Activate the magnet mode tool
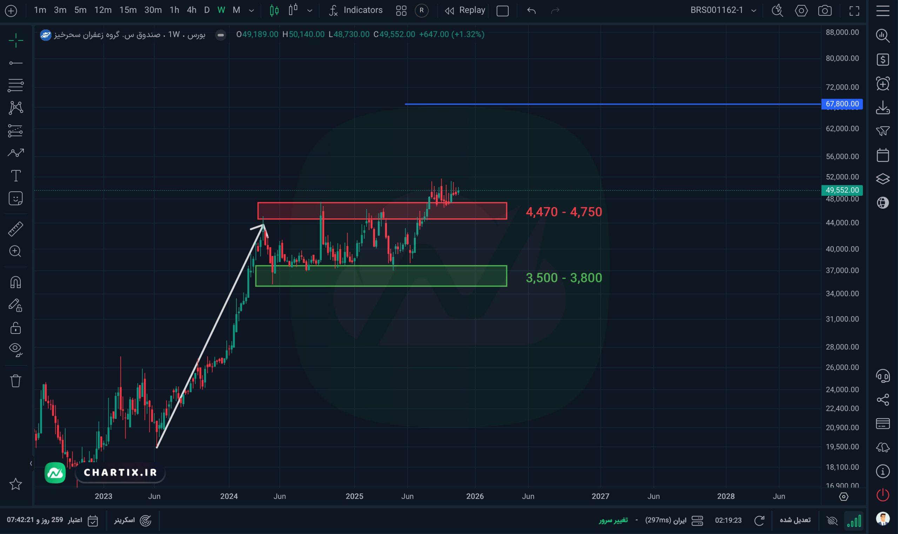Image resolution: width=898 pixels, height=534 pixels. 16,282
